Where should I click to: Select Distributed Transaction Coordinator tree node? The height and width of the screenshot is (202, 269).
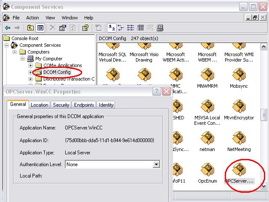tap(69, 79)
